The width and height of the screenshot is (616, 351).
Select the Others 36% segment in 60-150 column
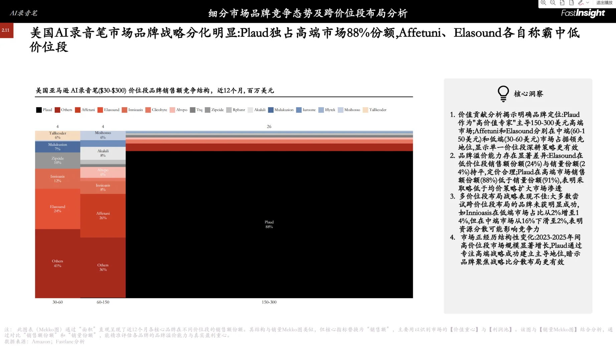click(103, 267)
